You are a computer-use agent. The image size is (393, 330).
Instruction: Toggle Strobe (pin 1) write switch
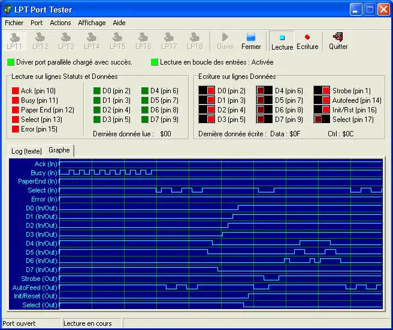pyautogui.click(x=322, y=90)
